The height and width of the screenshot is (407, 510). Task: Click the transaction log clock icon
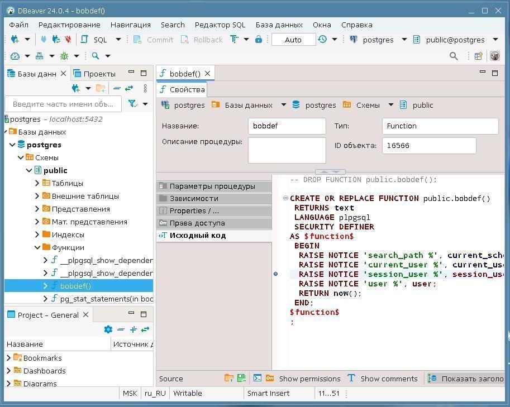pos(322,40)
